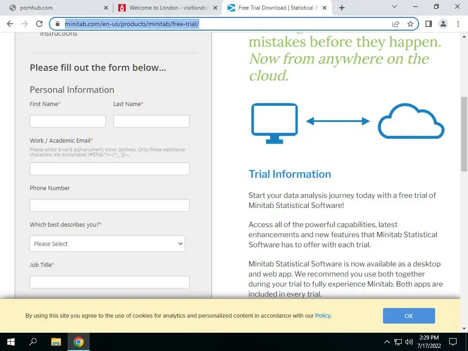Viewport: 468px width, 351px height.
Task: Click the page vertical scrollbar thumb
Action: pos(464,134)
